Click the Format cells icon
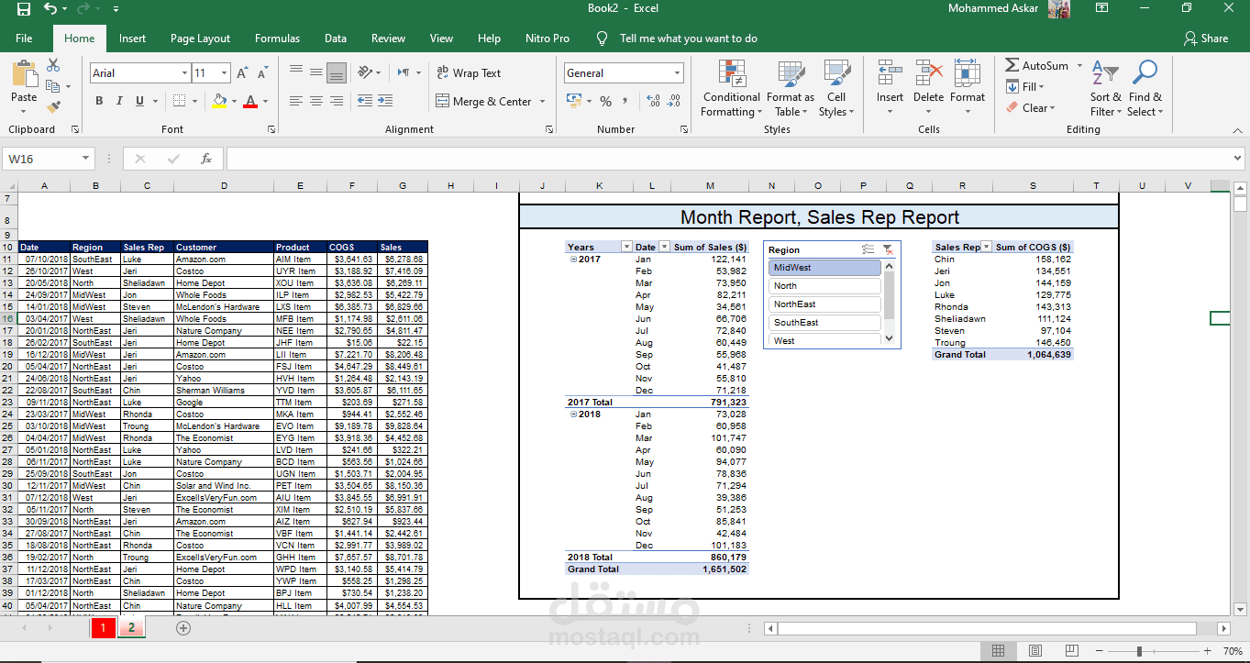 tap(967, 74)
